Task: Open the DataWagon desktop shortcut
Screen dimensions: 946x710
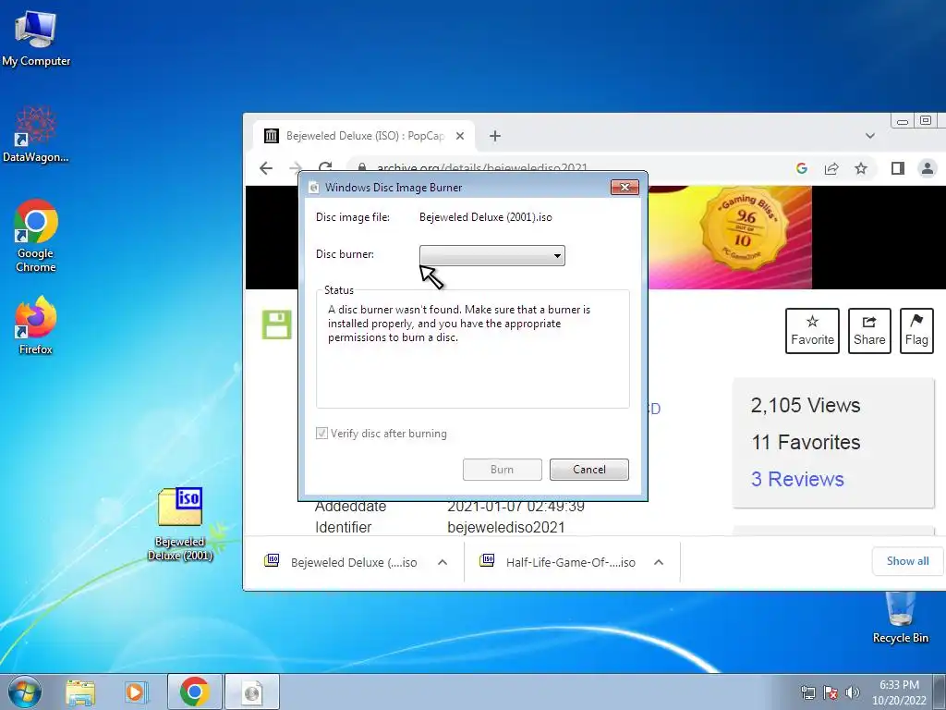Action: pyautogui.click(x=36, y=134)
